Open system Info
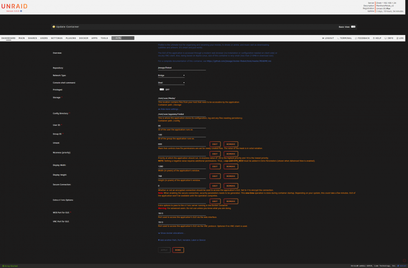 389,38
